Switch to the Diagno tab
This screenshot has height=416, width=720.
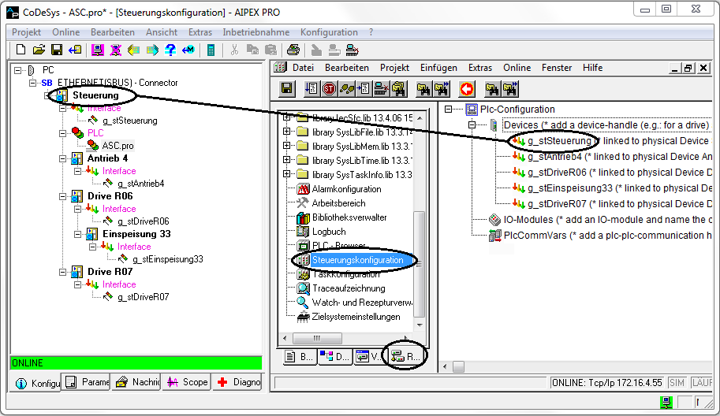pyautogui.click(x=238, y=382)
